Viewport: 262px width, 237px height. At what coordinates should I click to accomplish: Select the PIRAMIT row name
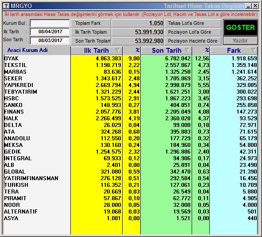(15, 198)
